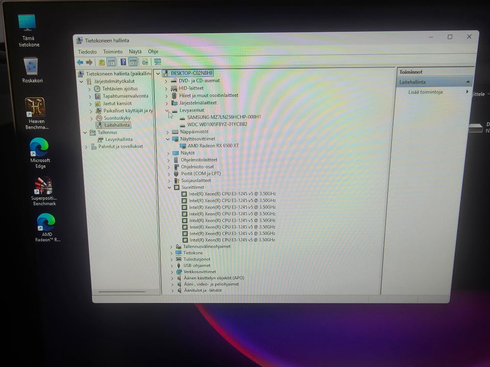Select first Intel Xeon E3-1245 v5 processor entry
The image size is (490, 367).
coord(232,194)
